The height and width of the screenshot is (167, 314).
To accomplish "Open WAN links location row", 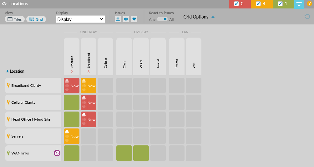I will tap(33, 153).
